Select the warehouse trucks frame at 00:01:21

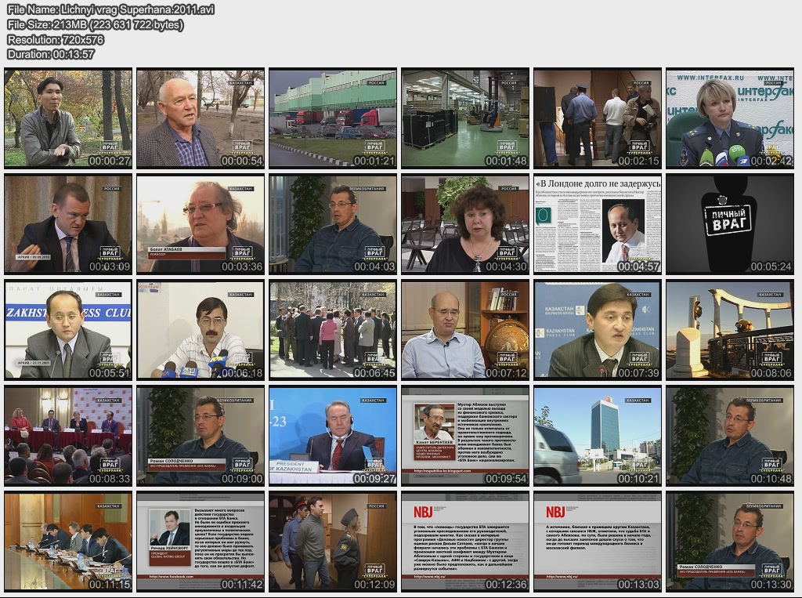(333, 118)
